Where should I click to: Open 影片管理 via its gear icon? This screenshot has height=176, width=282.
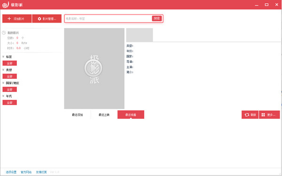pyautogui.click(x=39, y=19)
